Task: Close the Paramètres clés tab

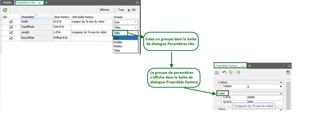Action: (39, 3)
